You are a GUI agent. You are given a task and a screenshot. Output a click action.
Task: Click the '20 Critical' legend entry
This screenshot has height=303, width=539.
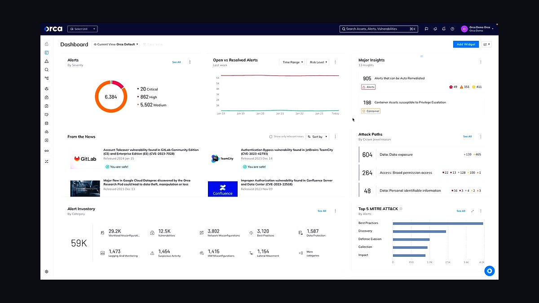click(147, 89)
